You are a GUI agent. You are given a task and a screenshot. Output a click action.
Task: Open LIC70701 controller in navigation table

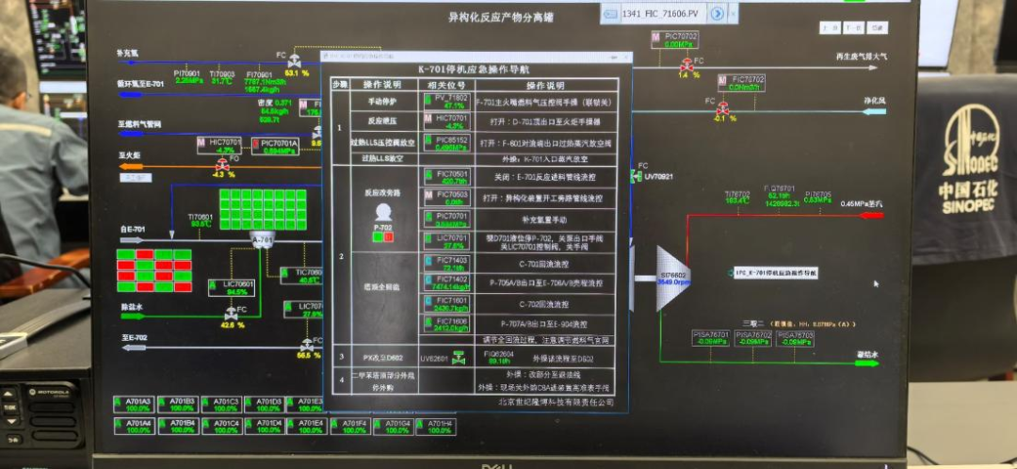pyautogui.click(x=446, y=241)
